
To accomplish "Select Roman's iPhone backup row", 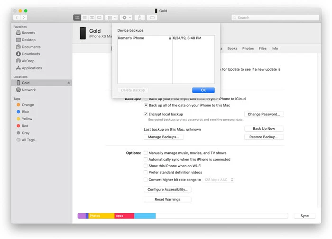I will [x=166, y=38].
